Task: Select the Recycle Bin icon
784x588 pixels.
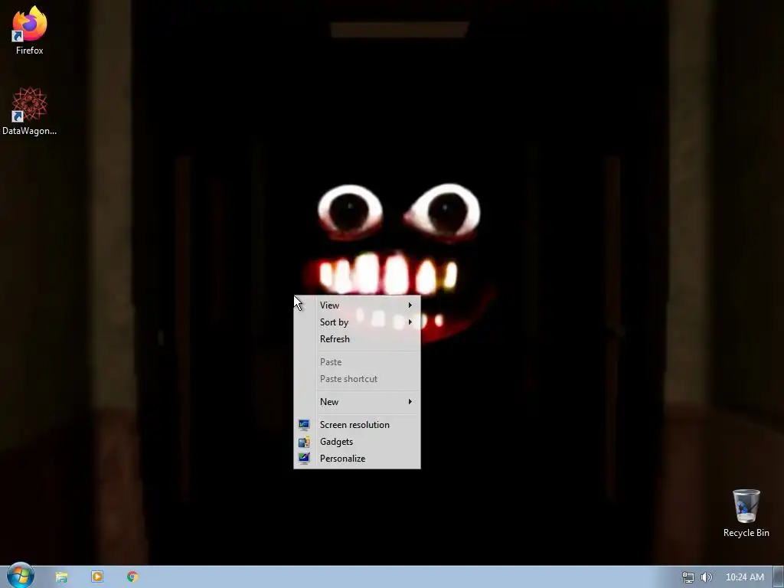Action: pos(746,513)
